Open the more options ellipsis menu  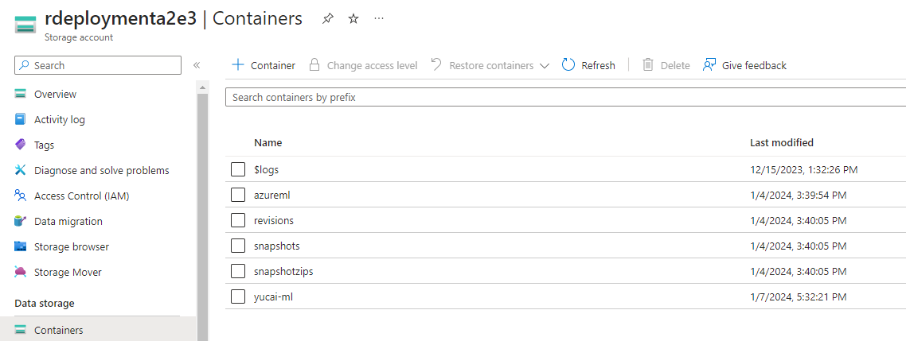(x=379, y=18)
